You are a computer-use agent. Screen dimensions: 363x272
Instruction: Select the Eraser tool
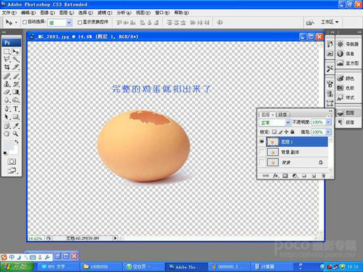[x=7, y=92]
